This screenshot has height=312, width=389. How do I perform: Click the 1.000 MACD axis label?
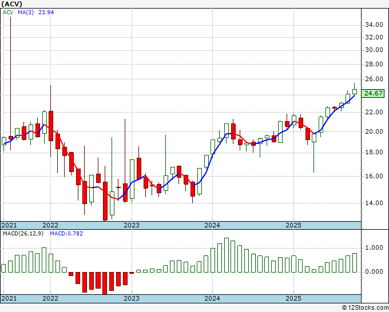[x=374, y=247]
